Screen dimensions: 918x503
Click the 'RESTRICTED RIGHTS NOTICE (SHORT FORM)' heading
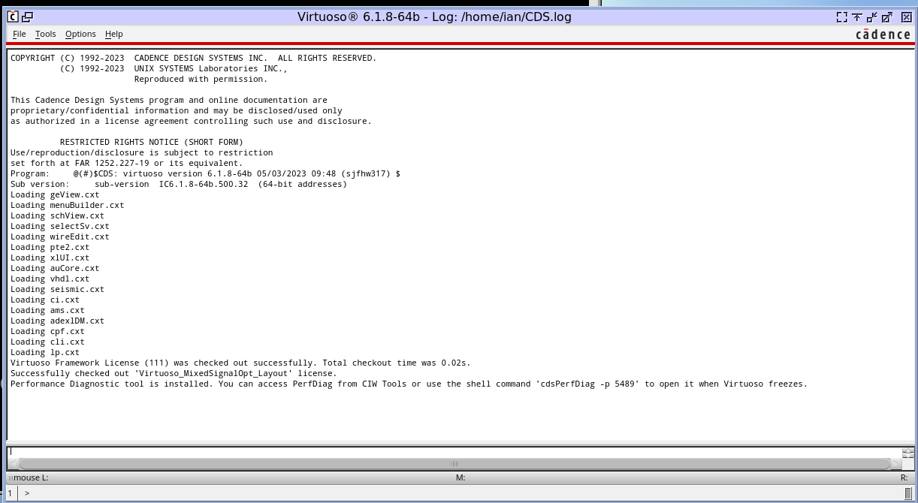point(152,142)
